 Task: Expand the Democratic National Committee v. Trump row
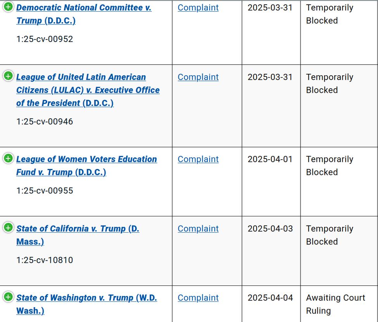tap(8, 7)
